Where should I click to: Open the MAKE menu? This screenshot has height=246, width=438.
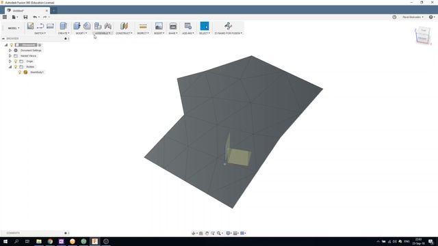click(173, 33)
